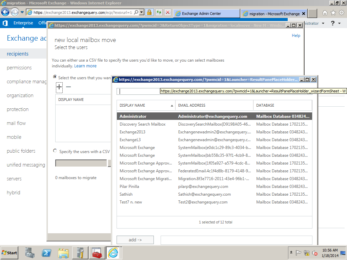Image resolution: width=347 pixels, height=260 pixels.
Task: Open the 'Learn more' link
Action: pyautogui.click(x=85, y=66)
